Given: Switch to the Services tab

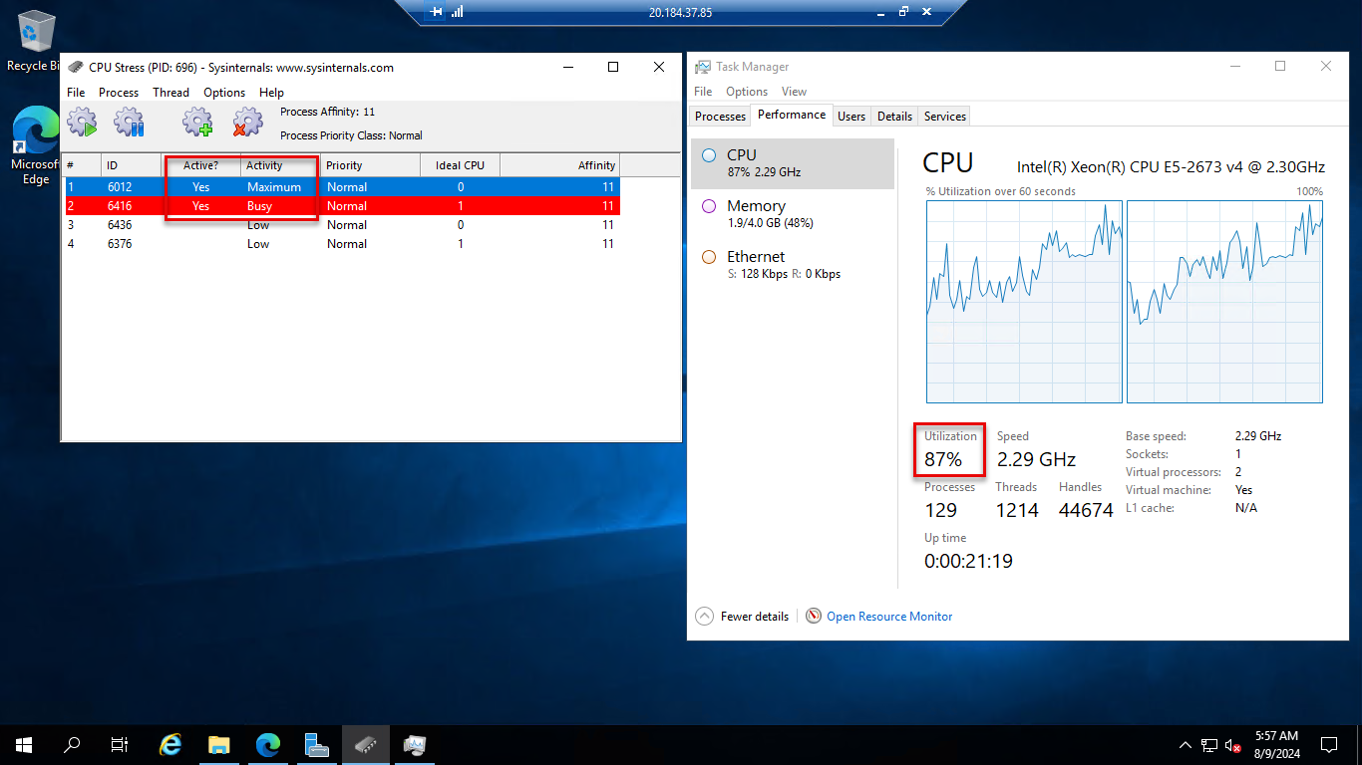Looking at the screenshot, I should click(945, 117).
